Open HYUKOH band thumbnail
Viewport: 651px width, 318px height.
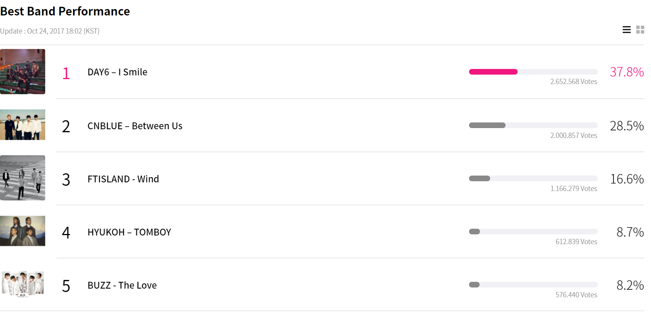point(23,231)
